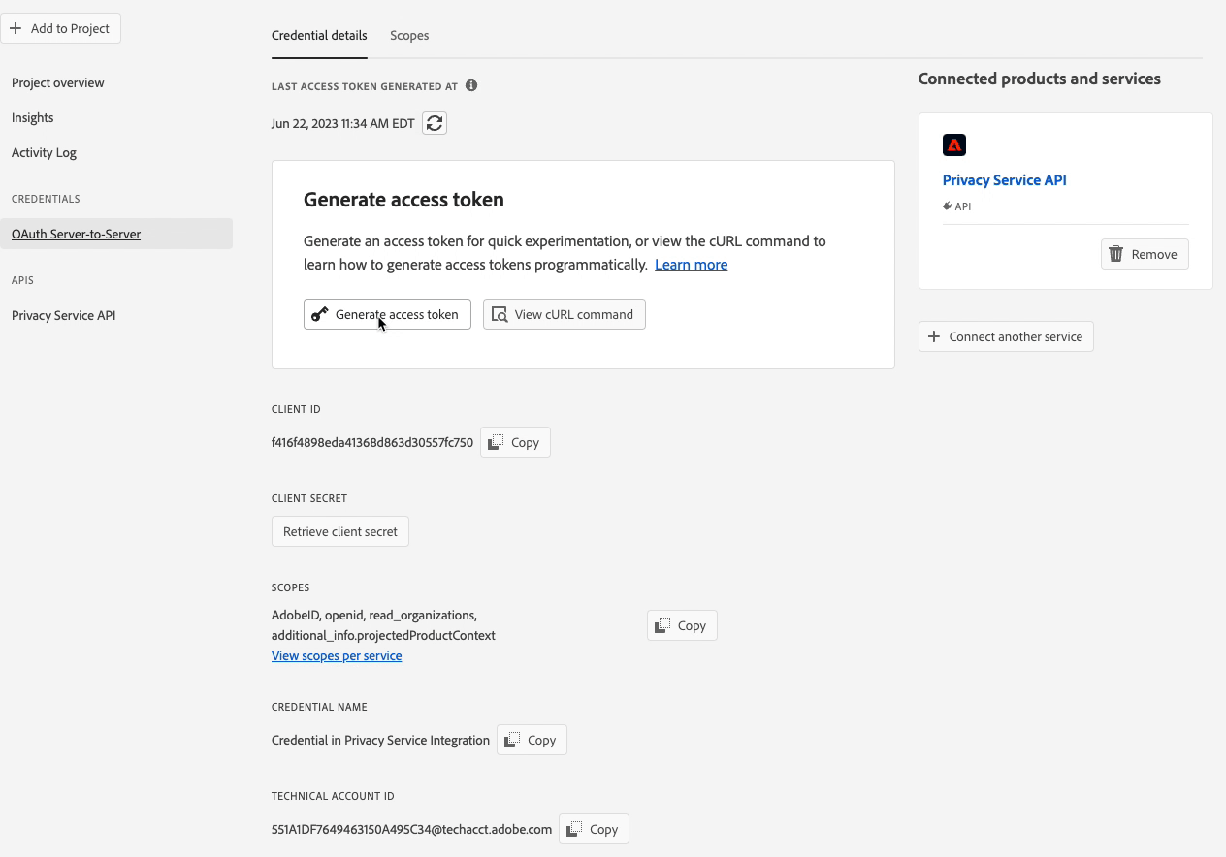
Task: Open the Learn more link
Action: tap(691, 264)
